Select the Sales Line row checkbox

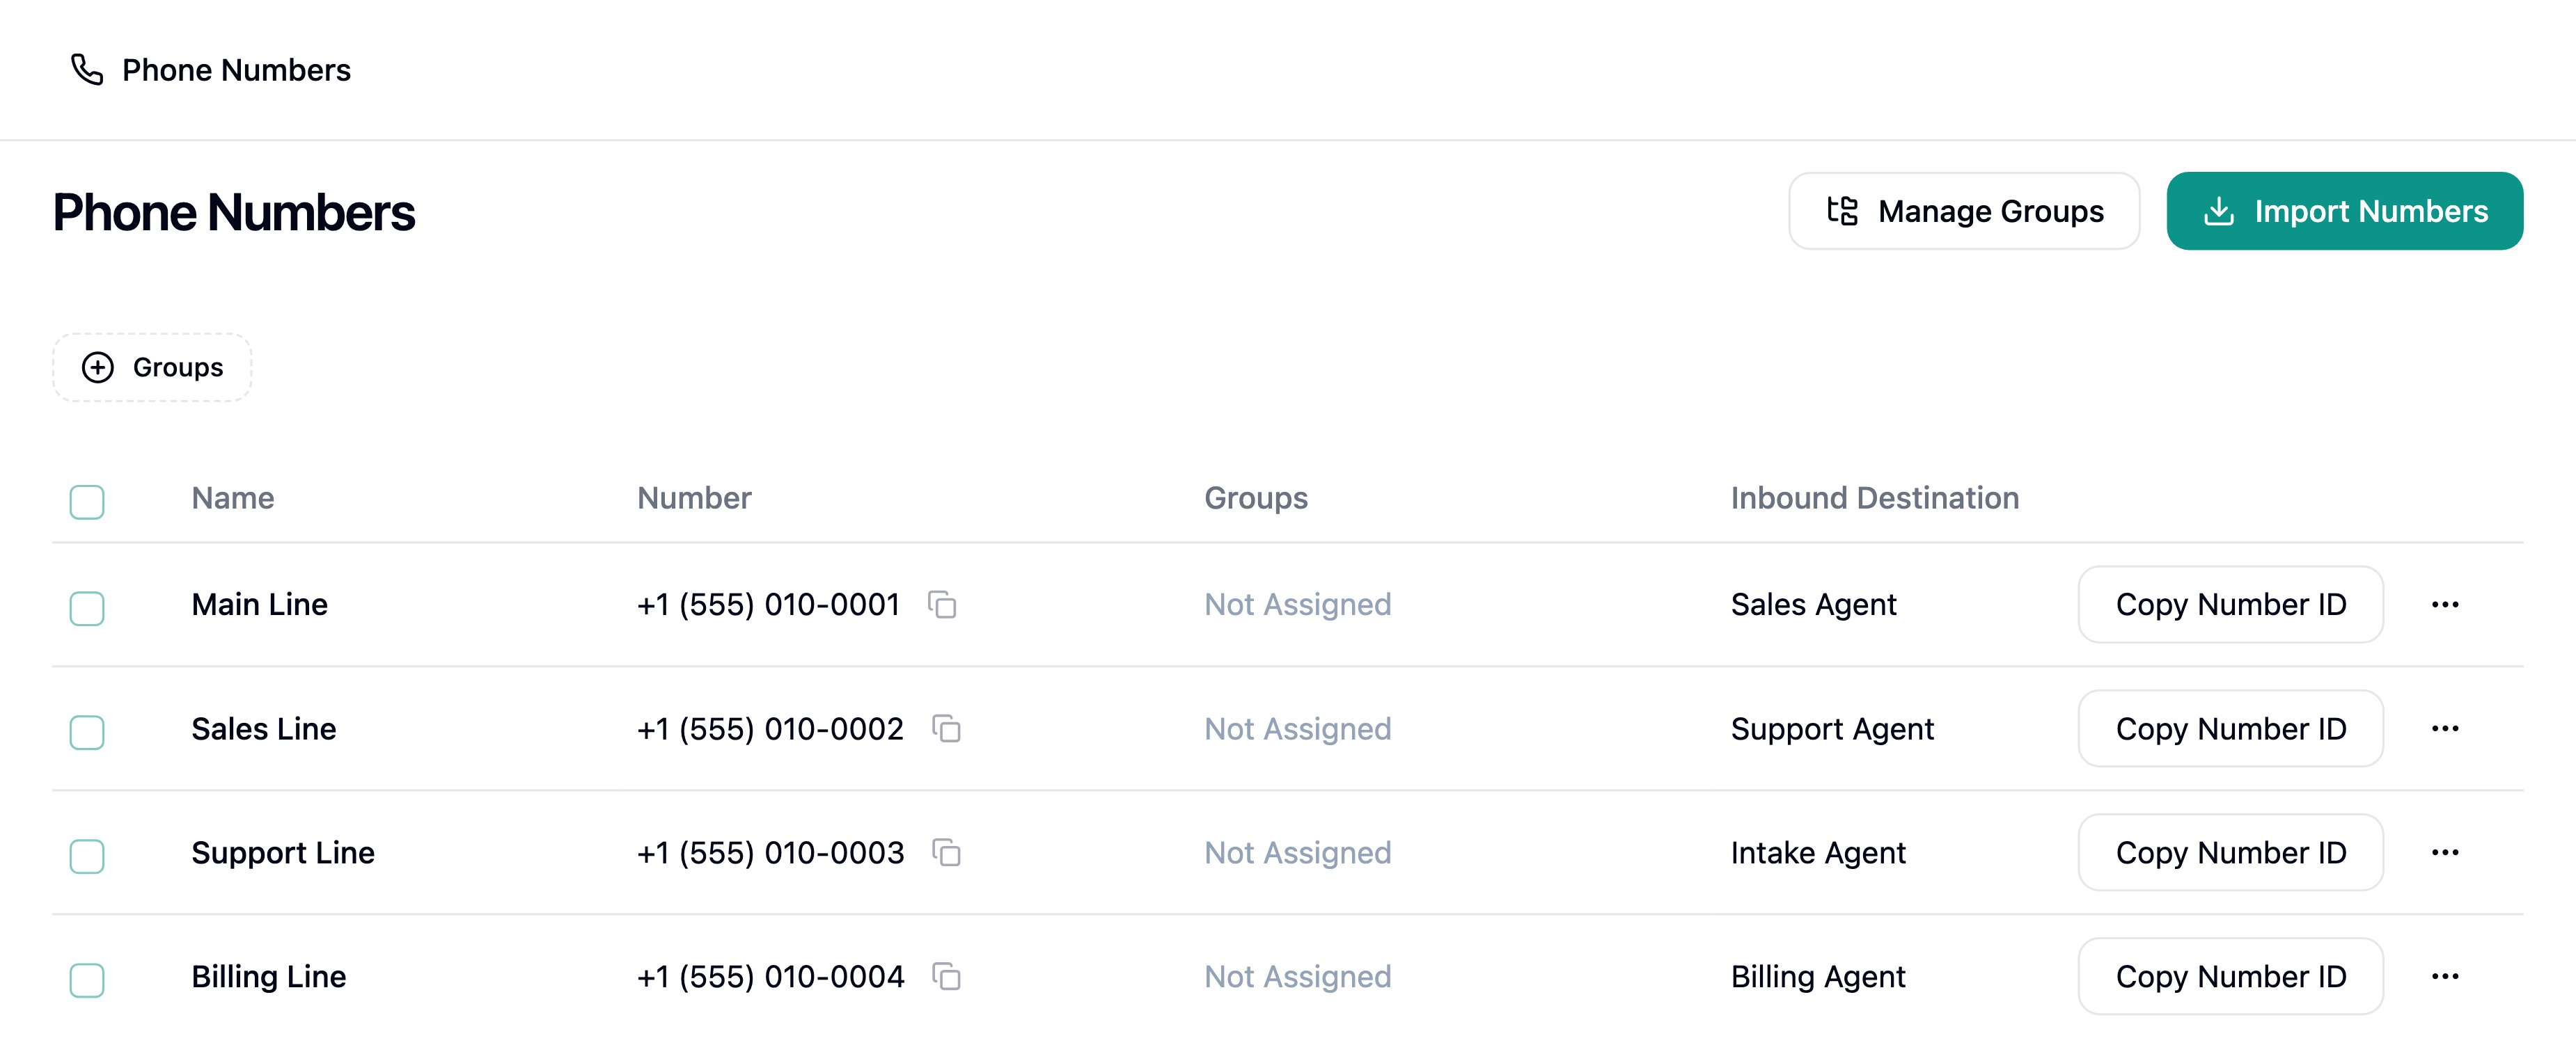tap(87, 731)
